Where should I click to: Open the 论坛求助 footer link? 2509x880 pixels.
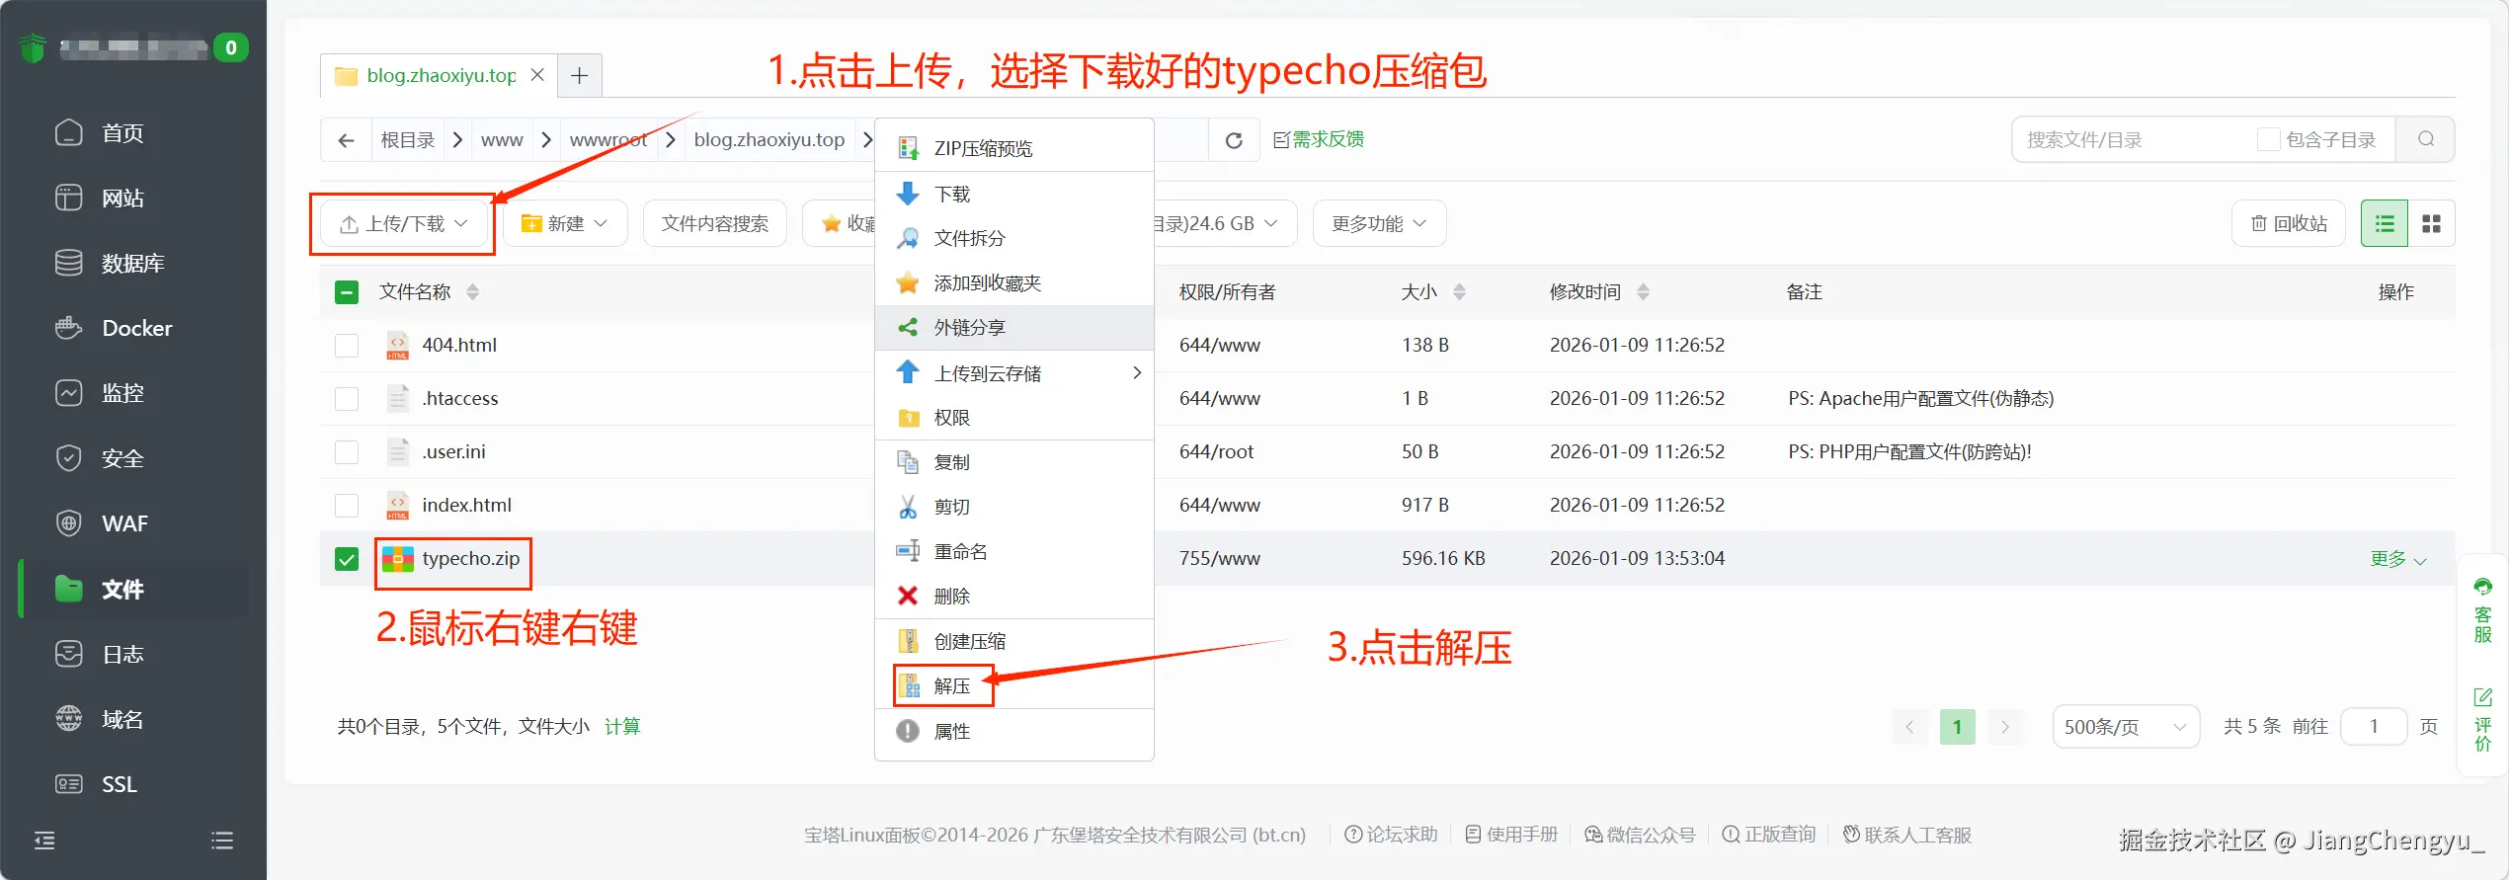tap(1392, 835)
